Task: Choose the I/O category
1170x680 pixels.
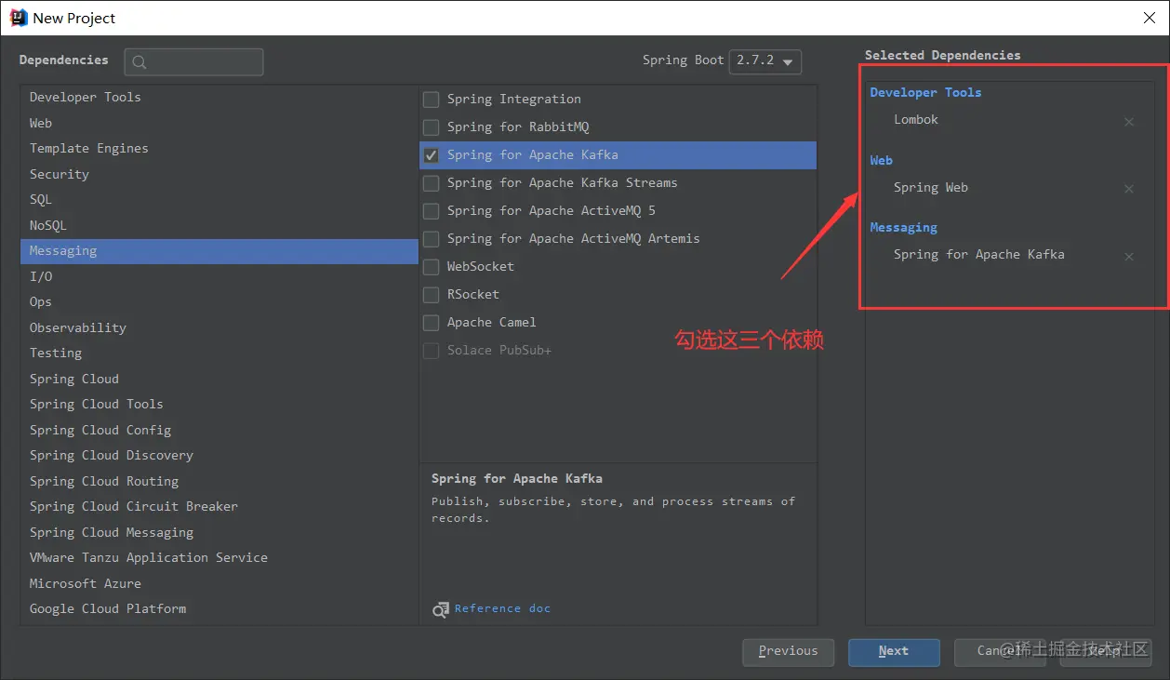Action: coord(219,276)
